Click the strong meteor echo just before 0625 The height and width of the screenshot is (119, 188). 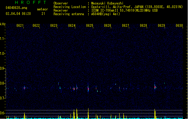pyautogui.click(x=88, y=89)
